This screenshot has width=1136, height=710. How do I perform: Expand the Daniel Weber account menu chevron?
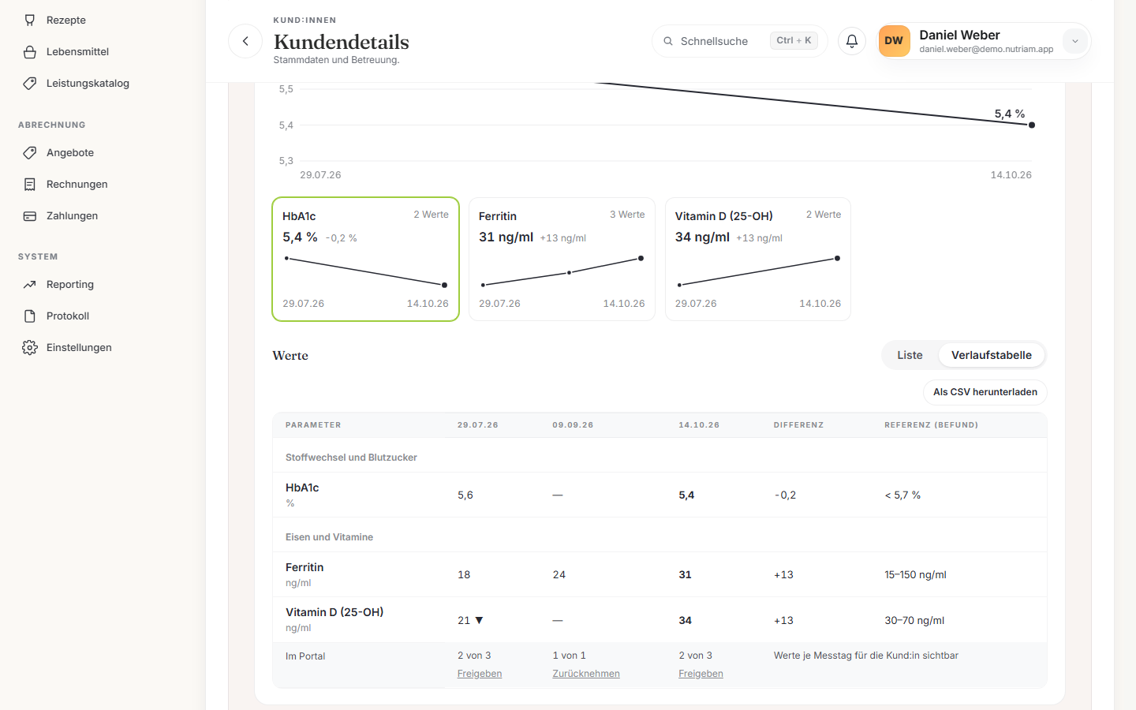[1074, 41]
